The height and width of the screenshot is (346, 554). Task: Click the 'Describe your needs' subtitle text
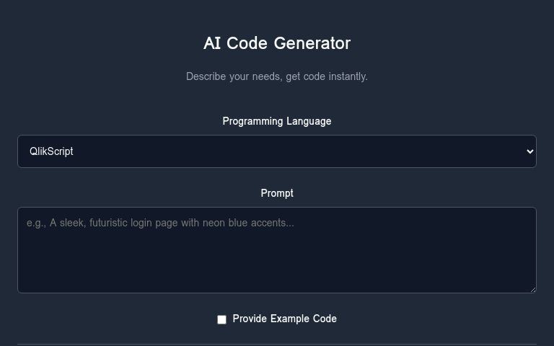pos(277,76)
